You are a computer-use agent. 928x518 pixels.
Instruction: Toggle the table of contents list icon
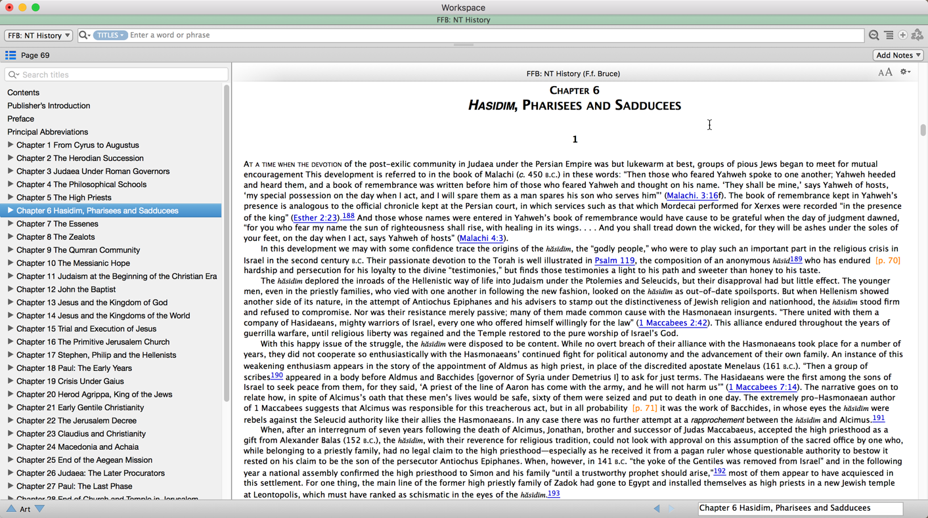tap(11, 55)
